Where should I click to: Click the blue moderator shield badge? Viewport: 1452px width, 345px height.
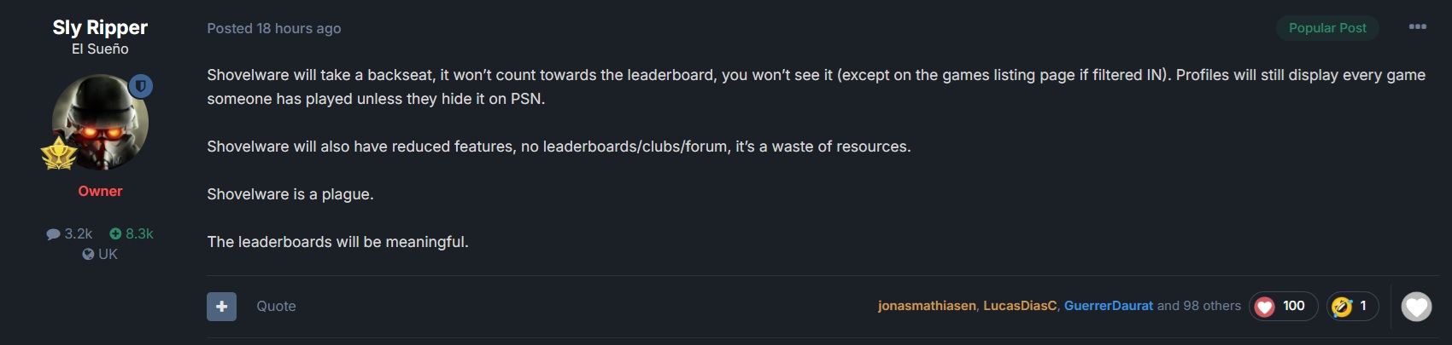coord(141,86)
